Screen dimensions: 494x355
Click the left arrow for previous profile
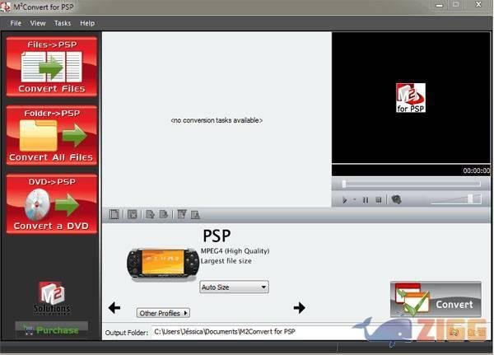point(114,308)
